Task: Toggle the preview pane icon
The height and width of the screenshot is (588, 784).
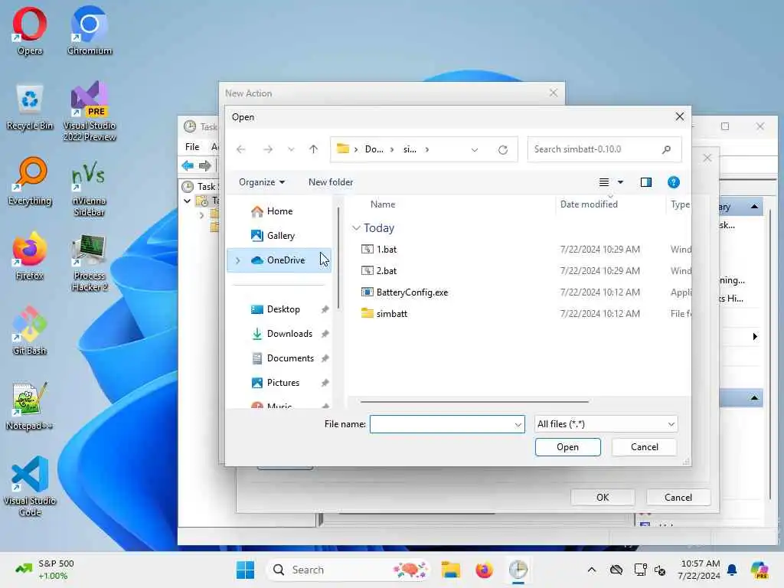Action: pos(646,182)
